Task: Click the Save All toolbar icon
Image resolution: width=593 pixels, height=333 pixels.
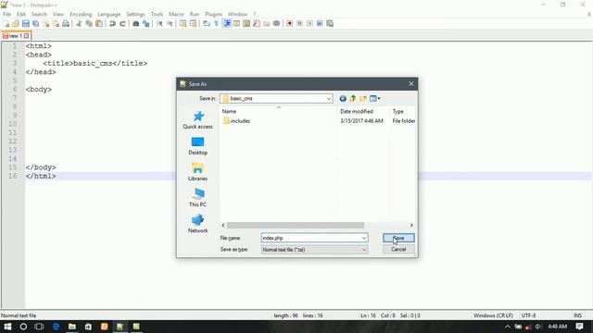Action: click(35, 23)
